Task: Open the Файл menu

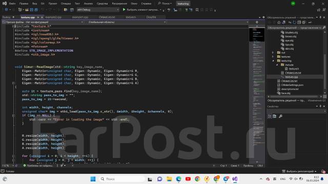Action: click(12, 4)
